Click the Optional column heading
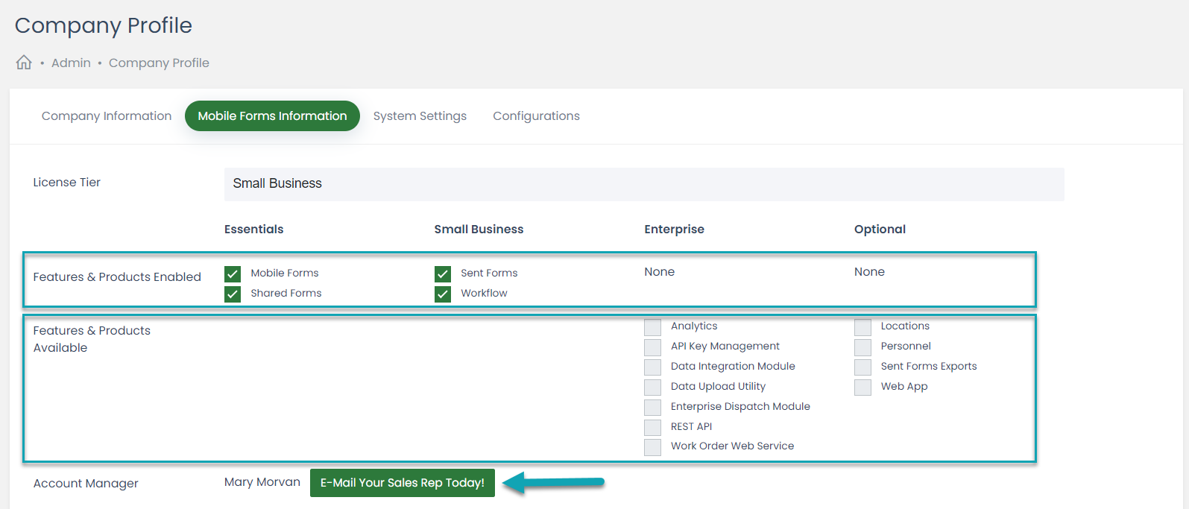This screenshot has height=509, width=1189. 880,230
